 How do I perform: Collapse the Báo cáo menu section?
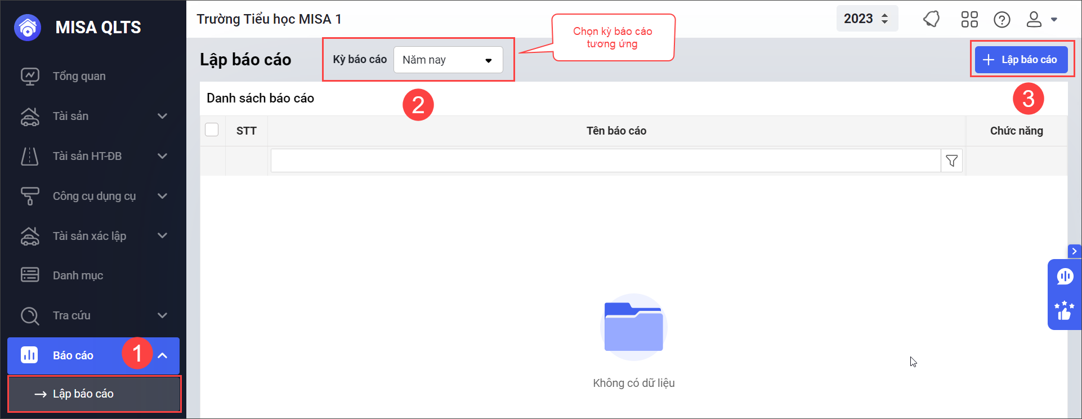pos(162,355)
